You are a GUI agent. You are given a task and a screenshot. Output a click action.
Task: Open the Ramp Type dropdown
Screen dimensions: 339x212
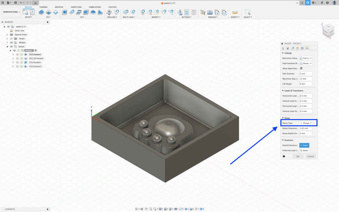pyautogui.click(x=306, y=123)
